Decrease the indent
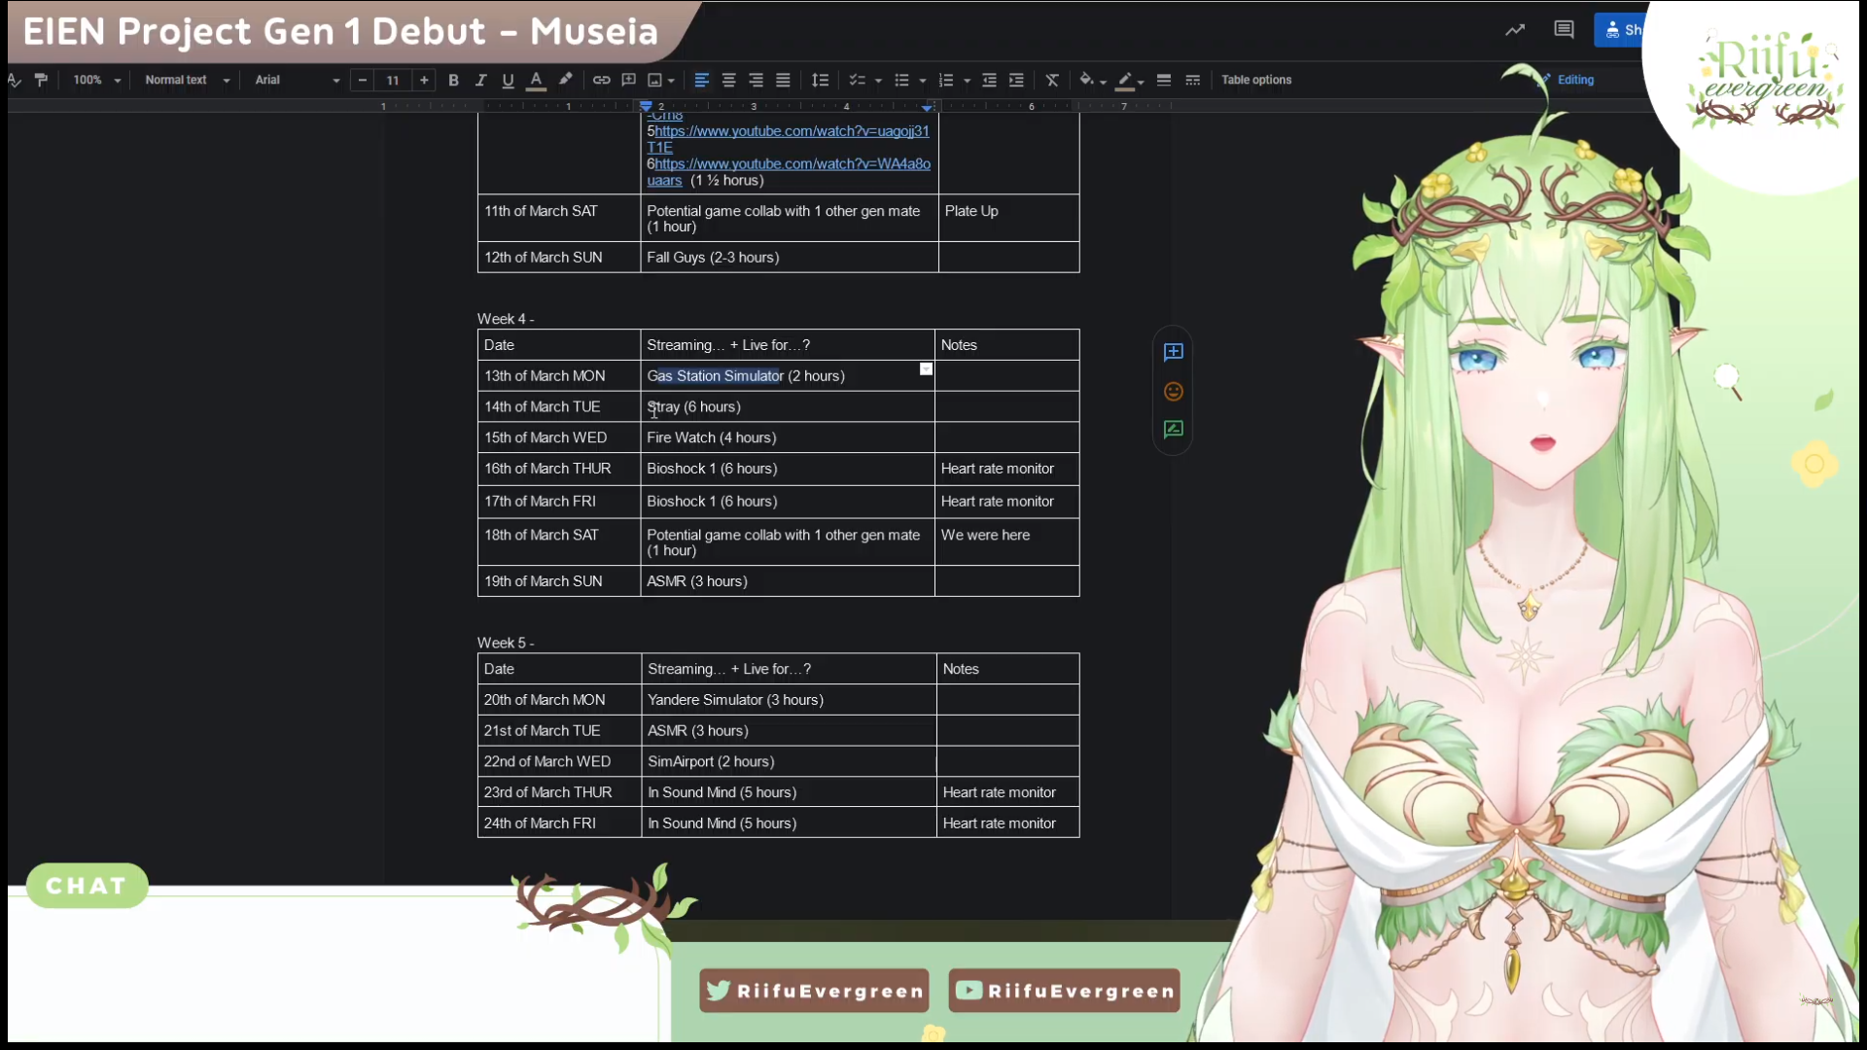 (989, 80)
